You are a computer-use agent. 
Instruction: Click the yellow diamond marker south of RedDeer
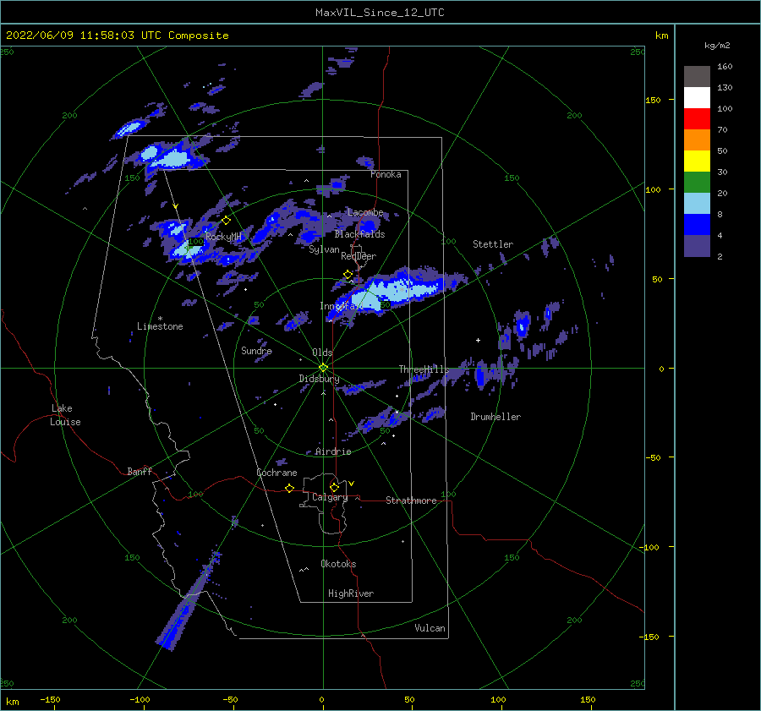point(348,275)
